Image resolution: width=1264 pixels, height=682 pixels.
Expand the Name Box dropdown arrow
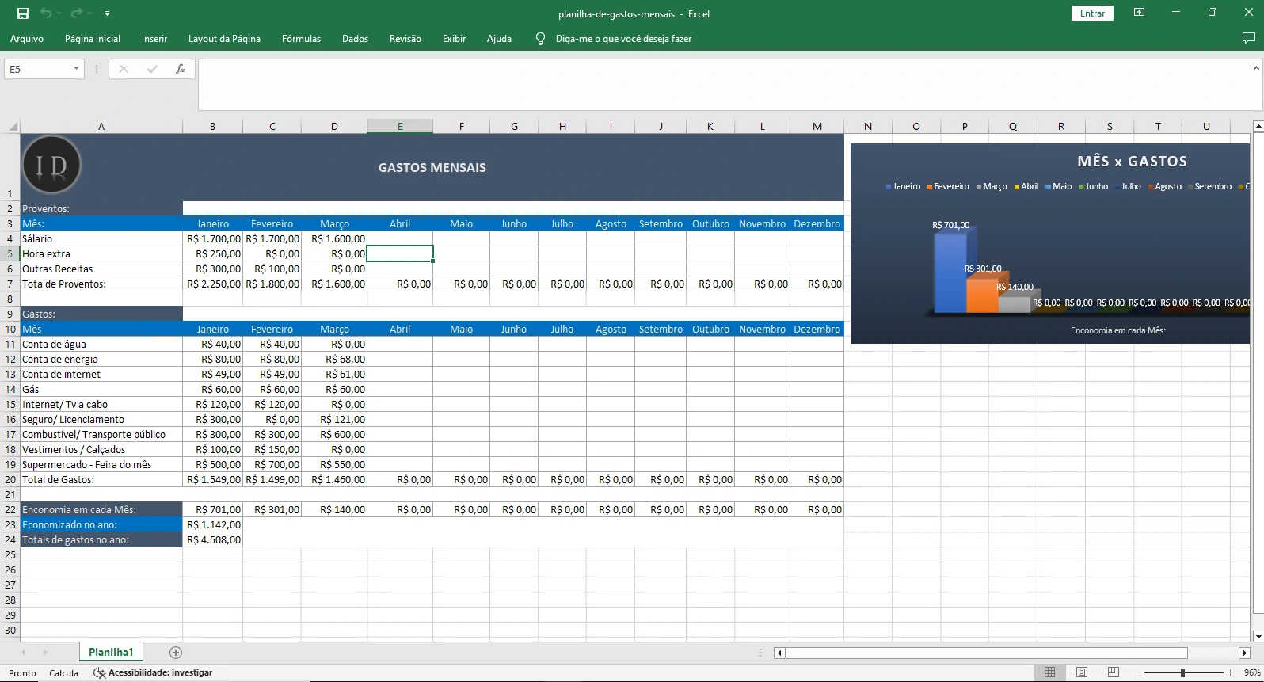76,69
